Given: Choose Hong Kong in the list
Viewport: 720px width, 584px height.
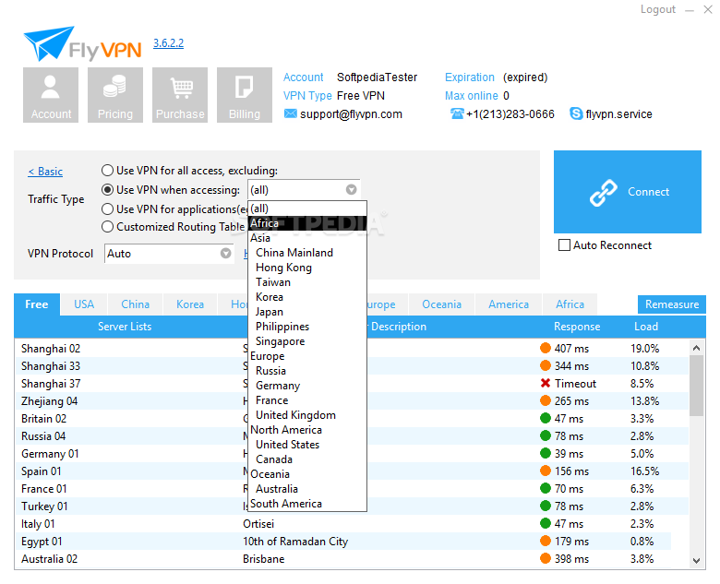Looking at the screenshot, I should (307, 268).
